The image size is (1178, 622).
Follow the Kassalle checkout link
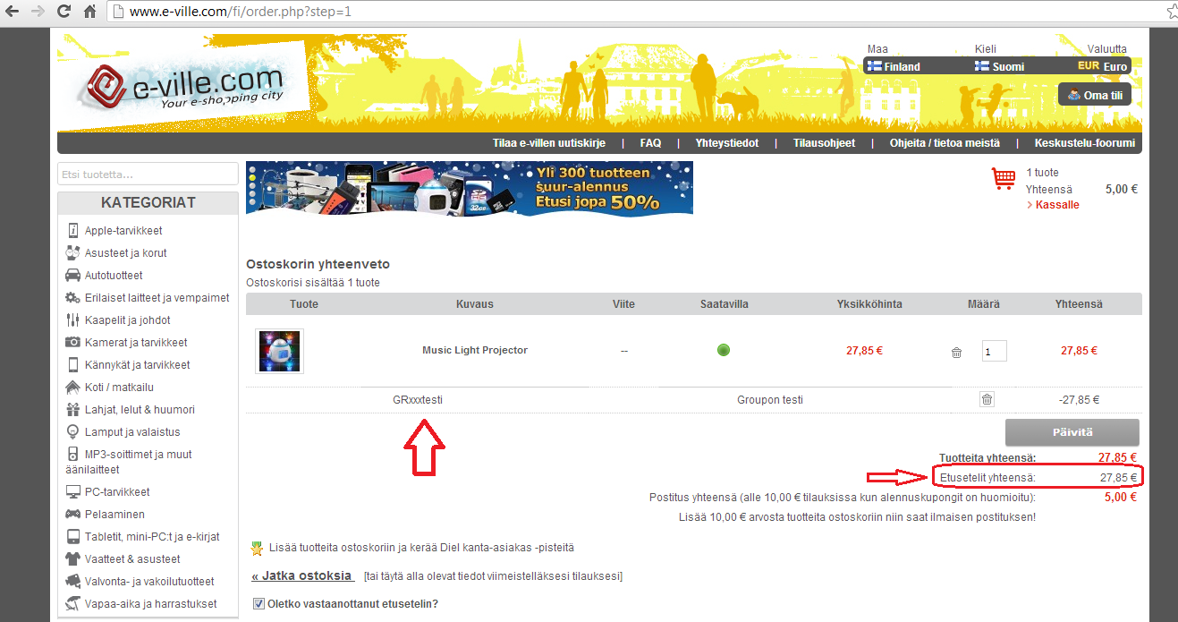(x=1056, y=205)
